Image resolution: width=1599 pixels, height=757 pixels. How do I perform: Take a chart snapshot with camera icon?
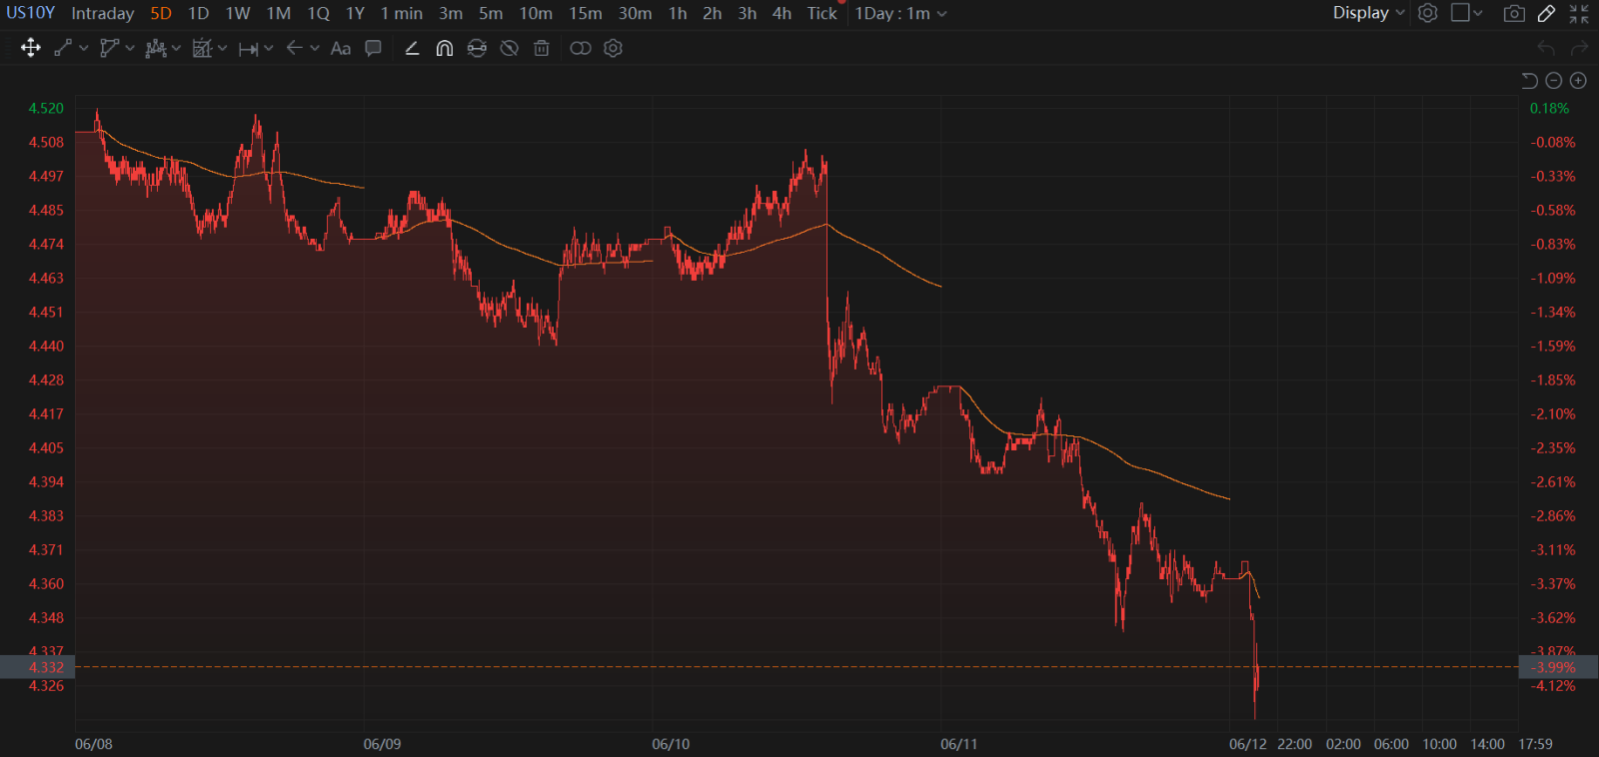pos(1514,13)
